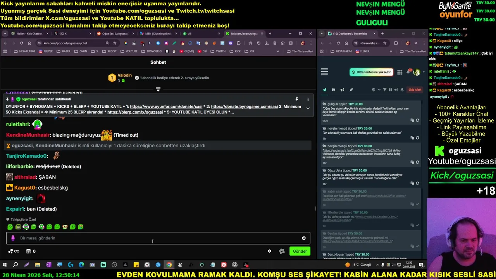Screen dimensions: 496x279
Task: Open Streamlabs apps grid icon
Action: (x=400, y=72)
